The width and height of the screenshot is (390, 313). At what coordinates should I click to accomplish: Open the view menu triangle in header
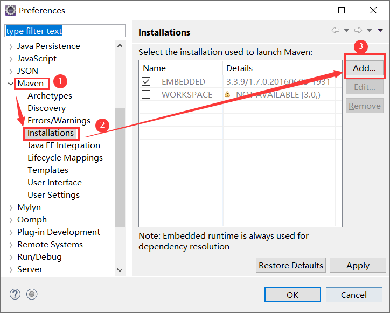coord(380,30)
